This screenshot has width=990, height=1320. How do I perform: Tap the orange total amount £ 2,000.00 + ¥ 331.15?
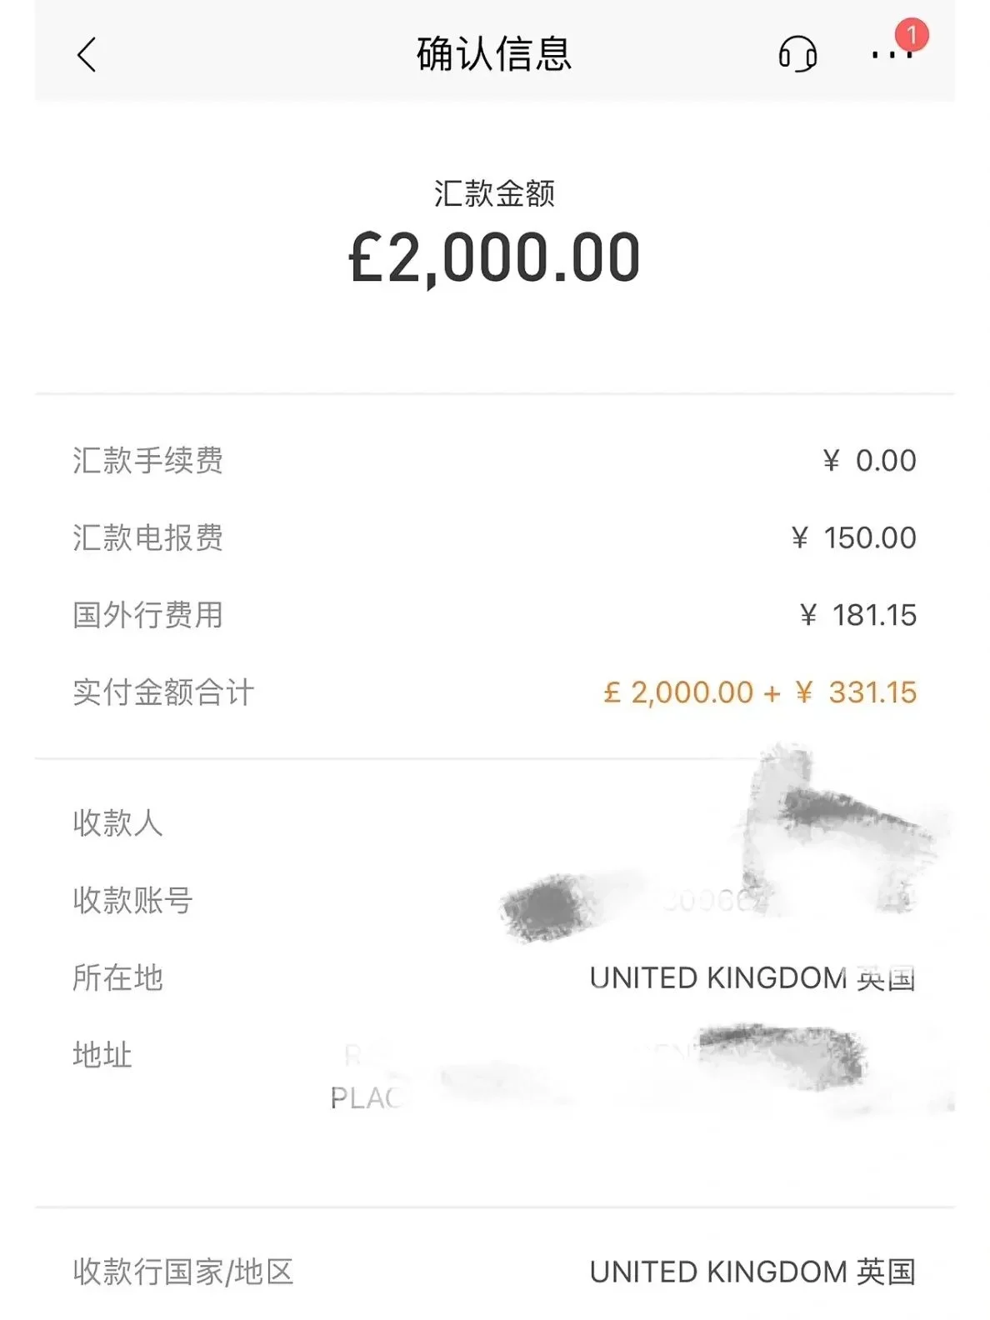[x=760, y=692]
